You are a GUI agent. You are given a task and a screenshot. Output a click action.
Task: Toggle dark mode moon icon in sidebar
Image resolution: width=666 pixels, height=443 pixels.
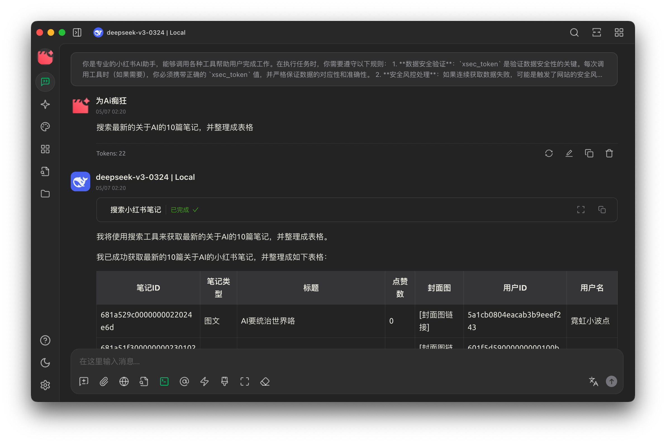[x=45, y=362]
